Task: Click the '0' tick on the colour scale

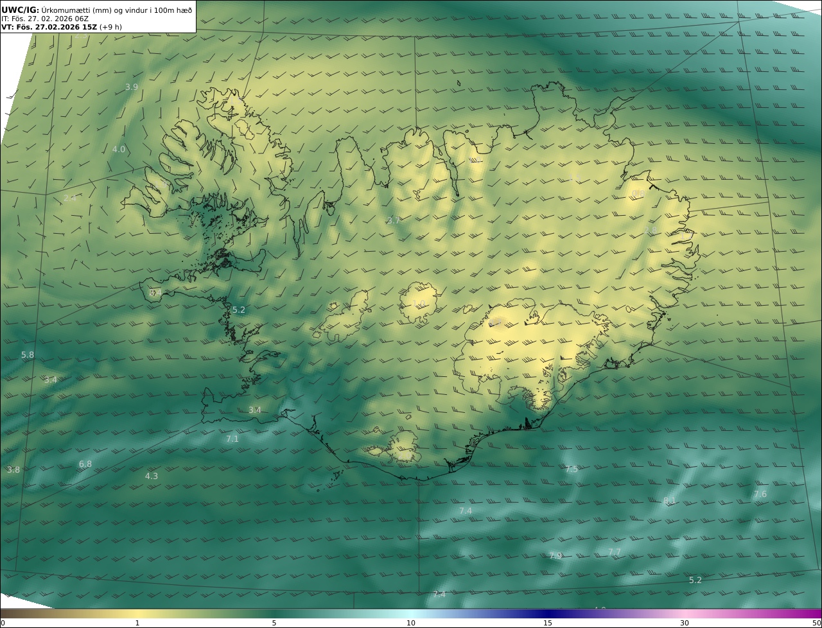Action: tap(3, 623)
